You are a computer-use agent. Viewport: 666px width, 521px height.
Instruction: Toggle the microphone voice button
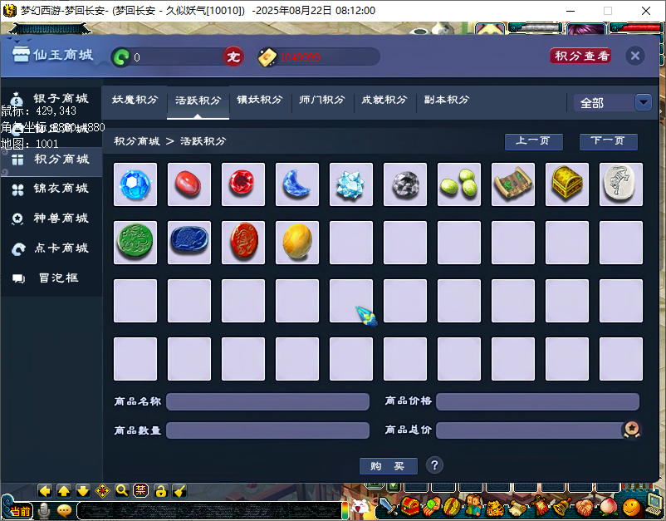point(44,510)
